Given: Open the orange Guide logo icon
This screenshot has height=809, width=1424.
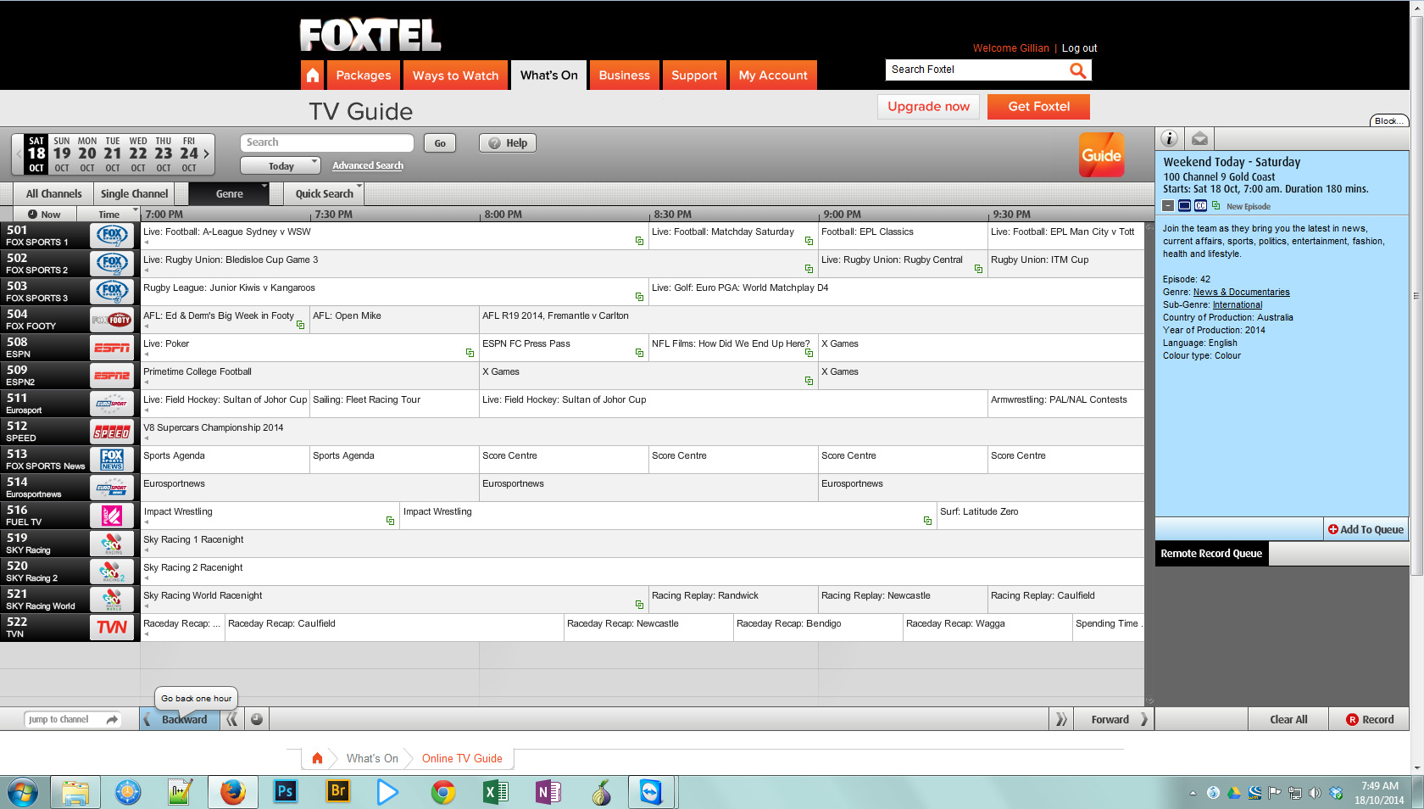Looking at the screenshot, I should 1101,155.
